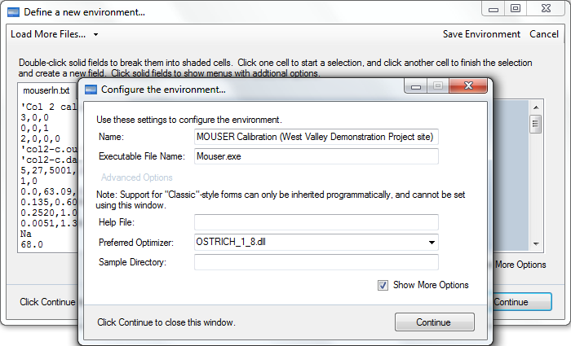The width and height of the screenshot is (571, 346).
Task: Click the Help File input field
Action: (x=316, y=222)
